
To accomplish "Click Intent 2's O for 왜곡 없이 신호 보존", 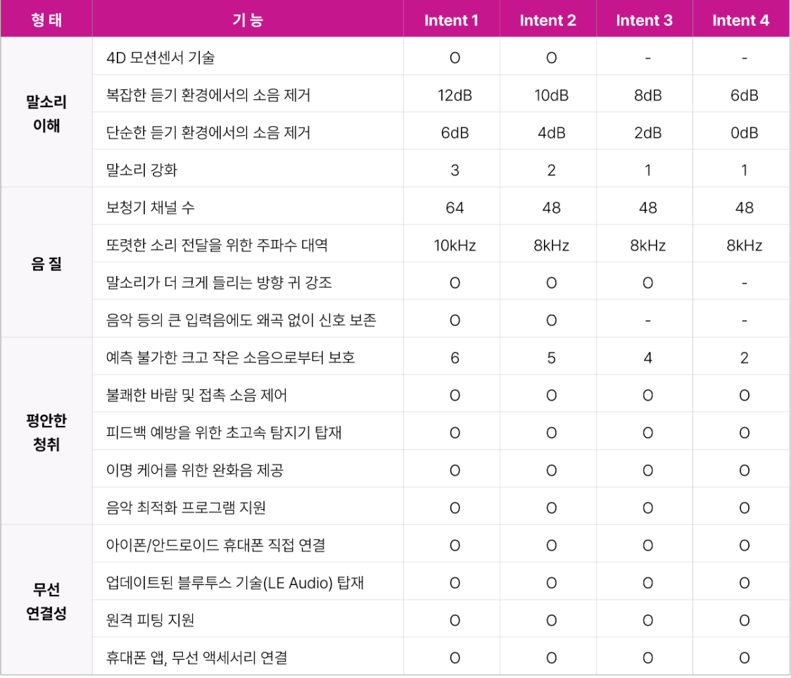I will (552, 320).
